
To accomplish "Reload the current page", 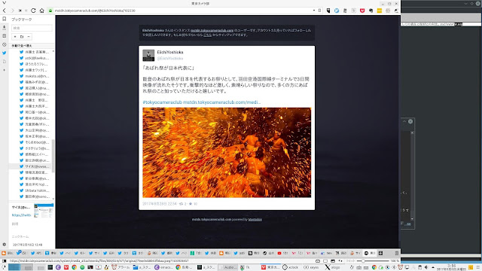I will click(x=33, y=11).
